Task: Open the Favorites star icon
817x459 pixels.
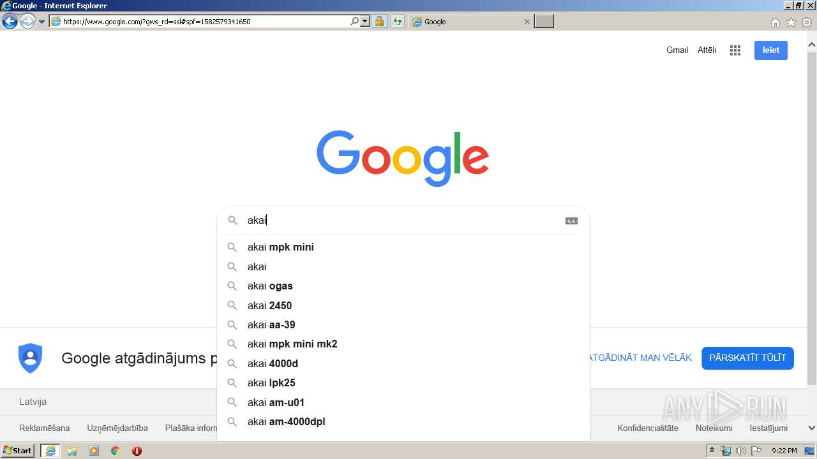Action: coord(791,22)
